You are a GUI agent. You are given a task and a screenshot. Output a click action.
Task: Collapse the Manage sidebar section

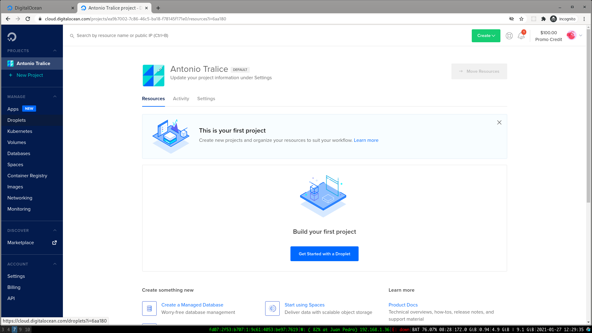click(55, 97)
